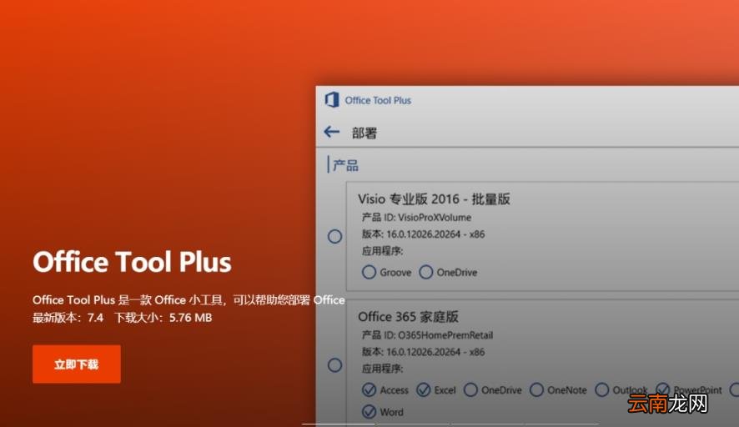This screenshot has width=739, height=427.
Task: Uncheck the Word application checkbox
Action: [x=369, y=411]
